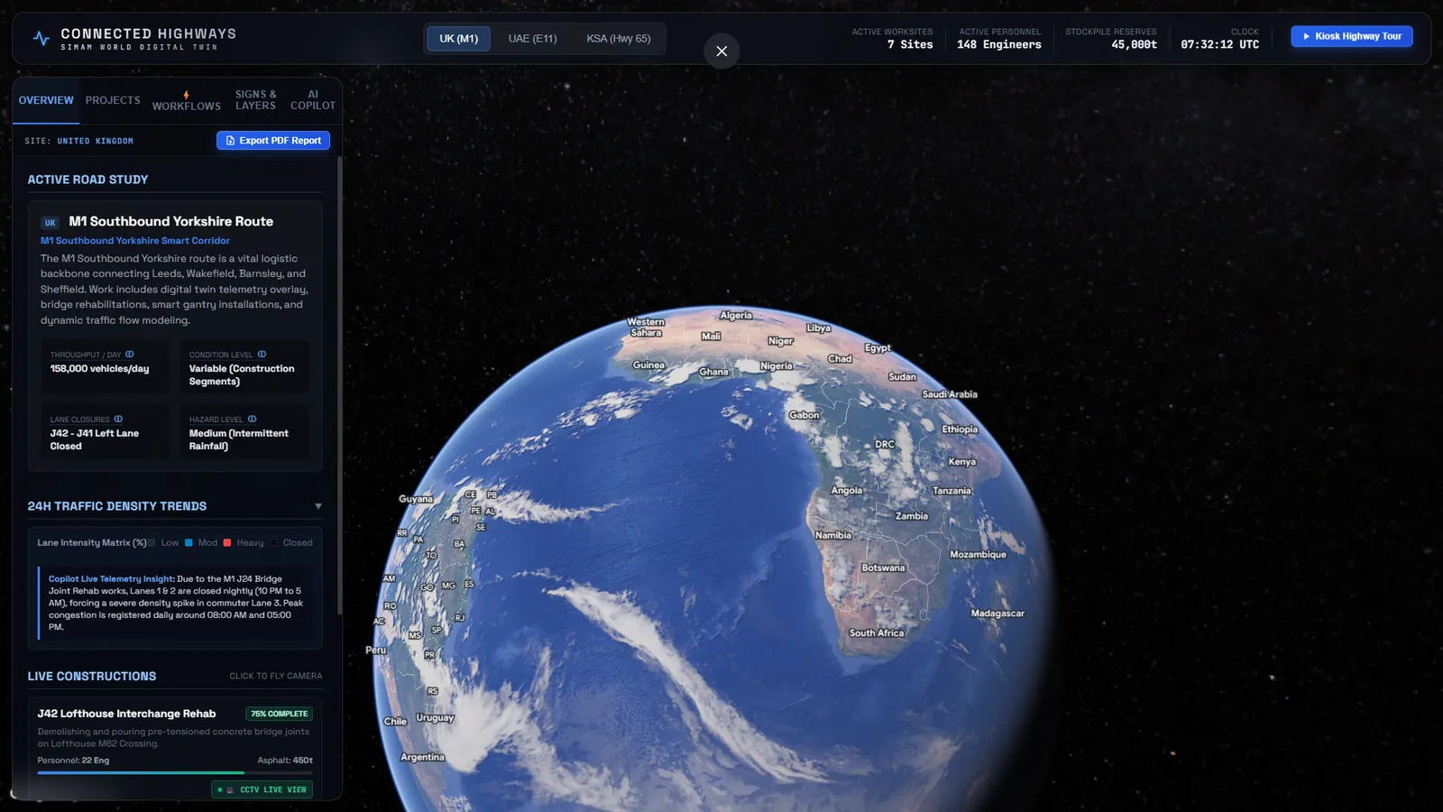The image size is (1443, 812).
Task: Open the Overview tab
Action: pyautogui.click(x=46, y=100)
